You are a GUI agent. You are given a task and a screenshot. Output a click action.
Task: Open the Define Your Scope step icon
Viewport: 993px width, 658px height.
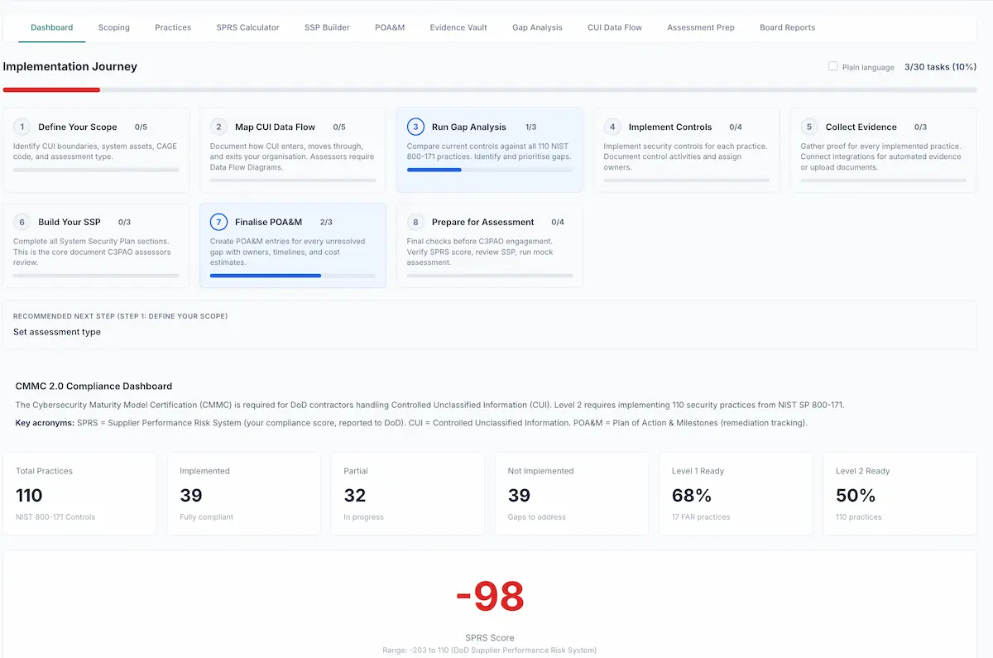point(22,127)
